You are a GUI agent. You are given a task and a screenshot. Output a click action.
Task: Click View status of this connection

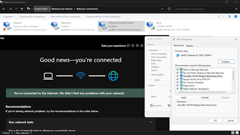click(65, 17)
